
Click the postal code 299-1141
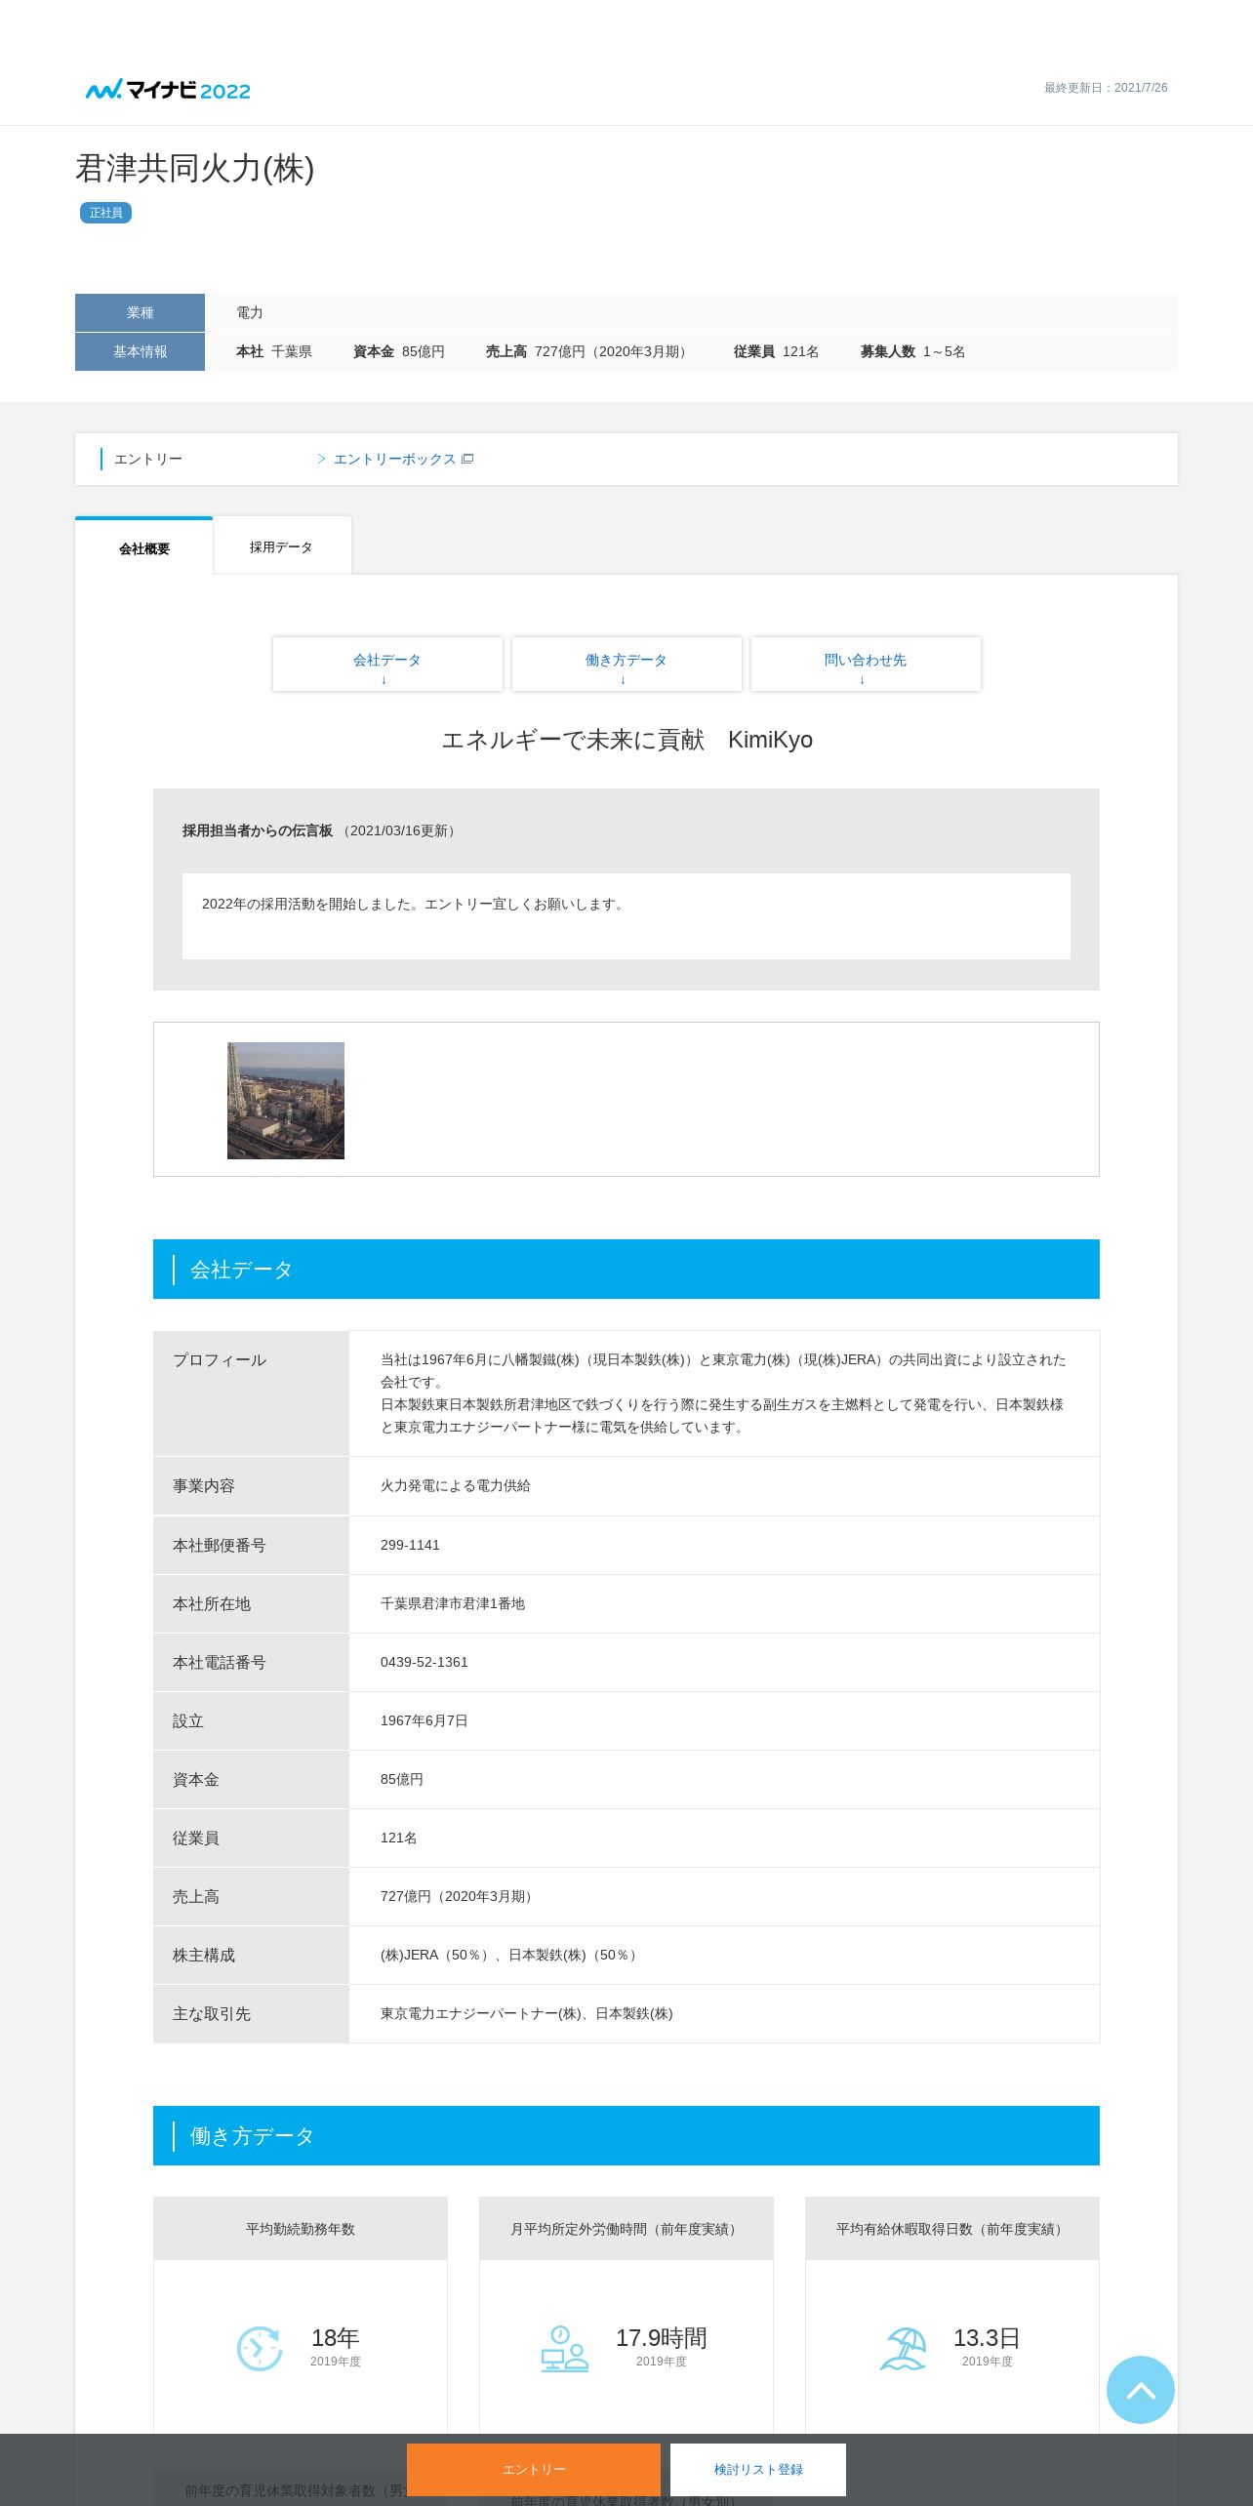click(x=410, y=1545)
